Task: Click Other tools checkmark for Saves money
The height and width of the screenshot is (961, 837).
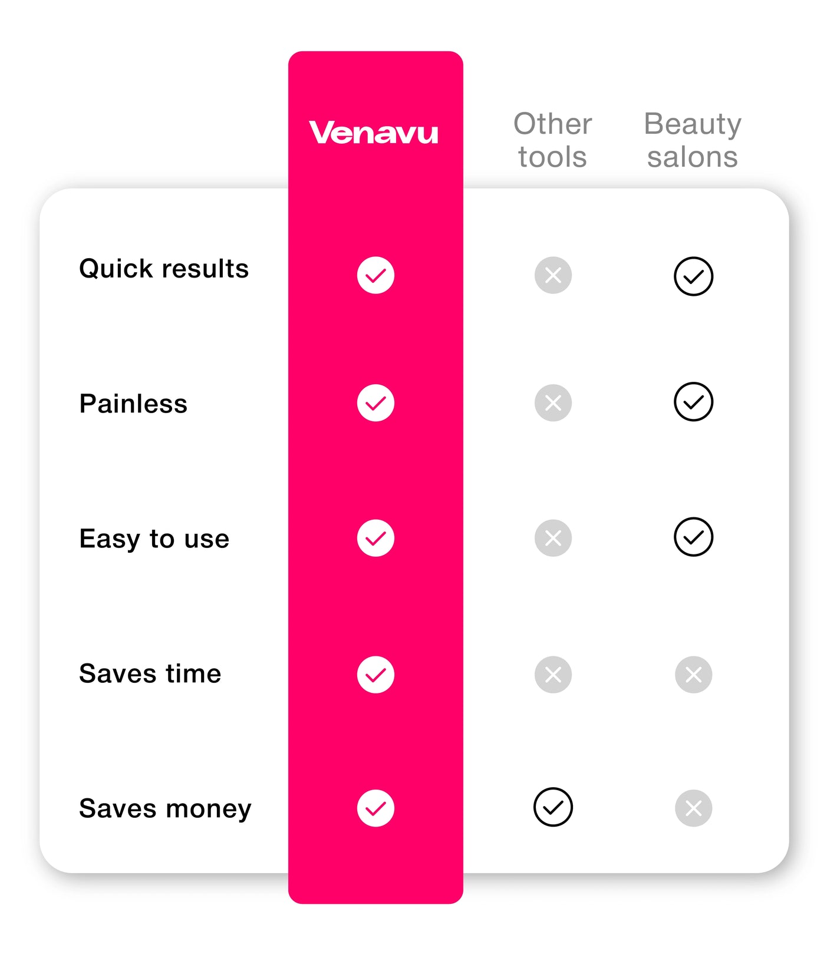Action: (553, 807)
